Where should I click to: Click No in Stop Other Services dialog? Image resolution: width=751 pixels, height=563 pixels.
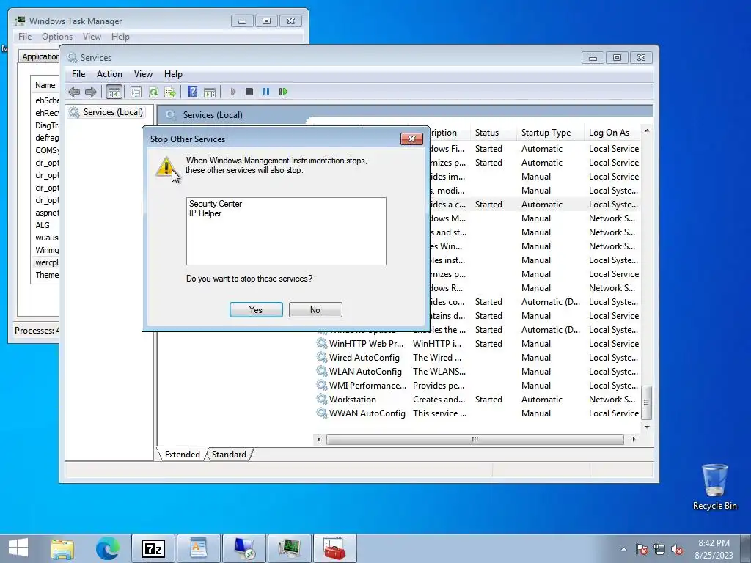[315, 310]
